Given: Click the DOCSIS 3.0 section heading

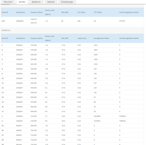Looking at the screenshot, I should pyautogui.click(x=6, y=30).
